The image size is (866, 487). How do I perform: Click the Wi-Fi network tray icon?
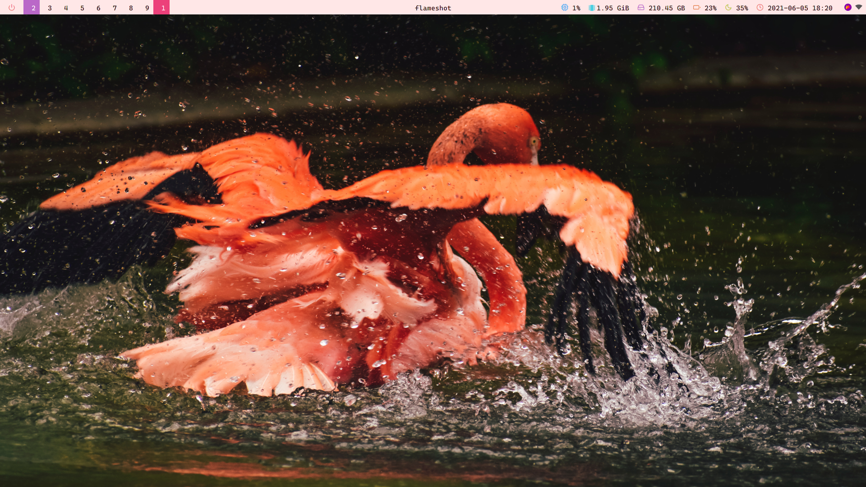(x=859, y=7)
